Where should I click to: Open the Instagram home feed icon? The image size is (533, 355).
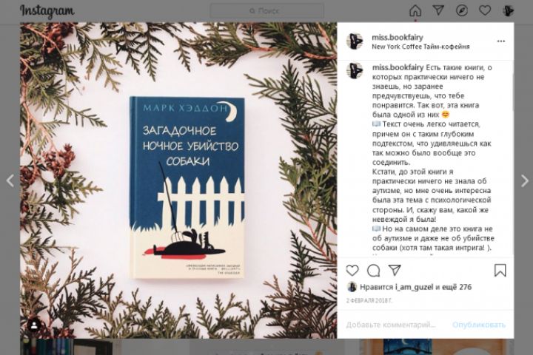[415, 10]
